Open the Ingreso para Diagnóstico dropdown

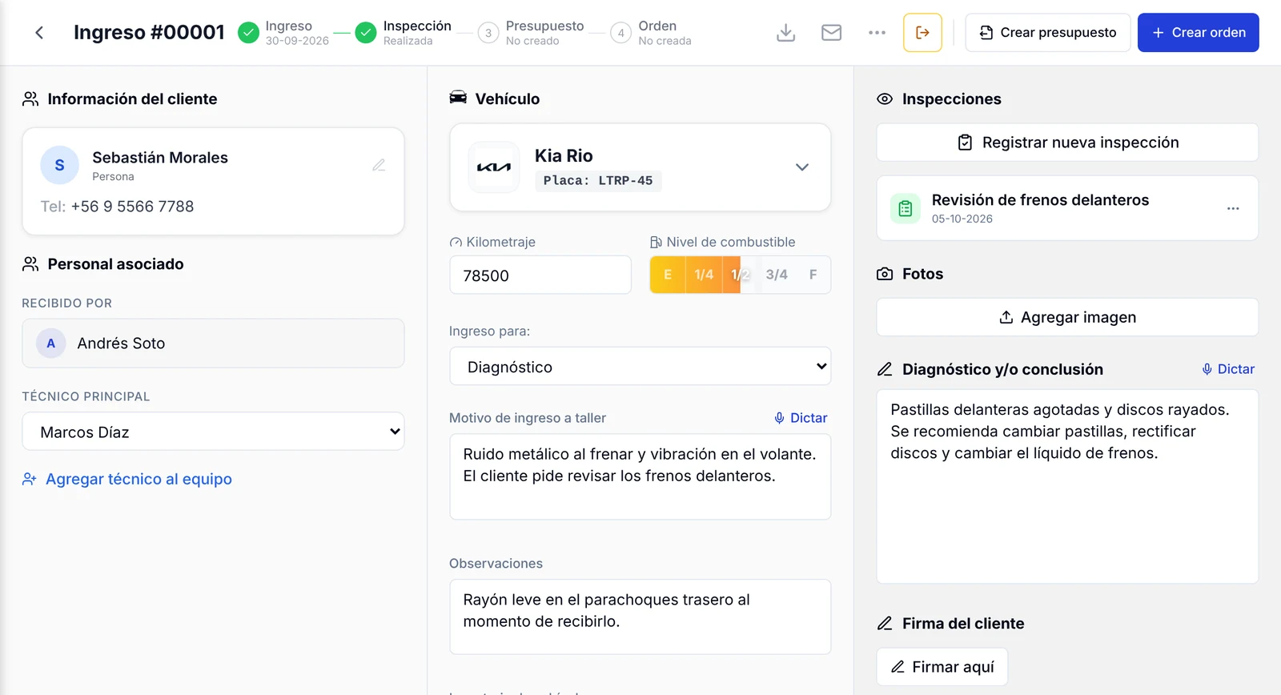click(640, 367)
